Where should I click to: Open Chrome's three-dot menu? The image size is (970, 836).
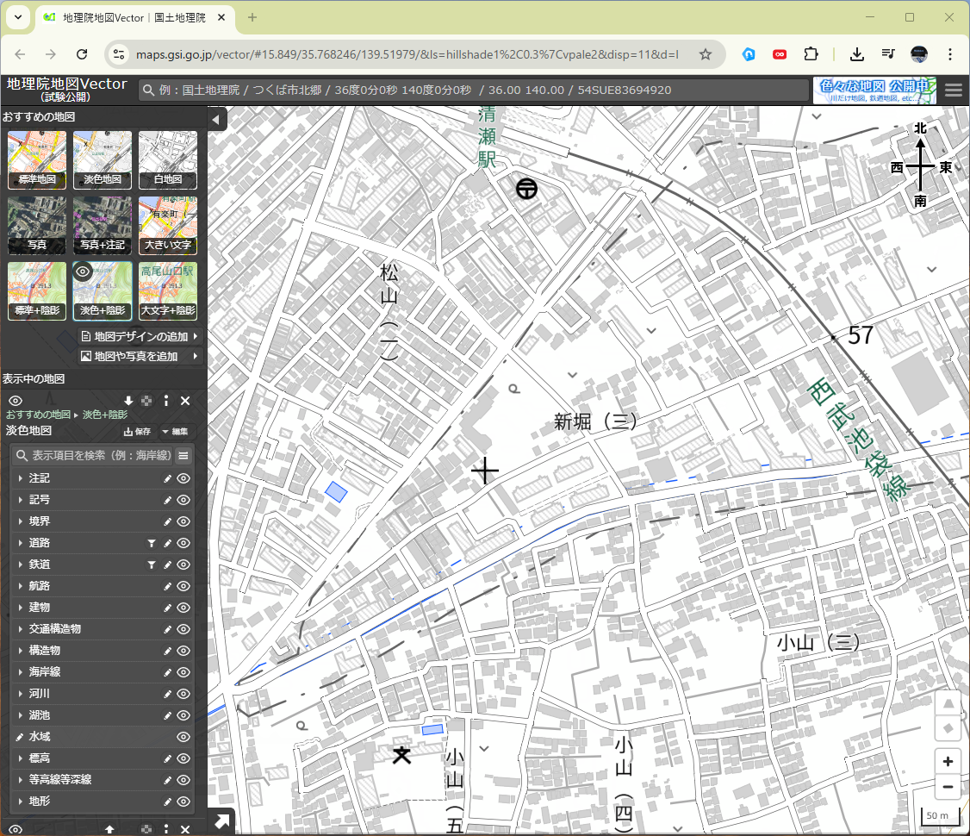tap(949, 54)
